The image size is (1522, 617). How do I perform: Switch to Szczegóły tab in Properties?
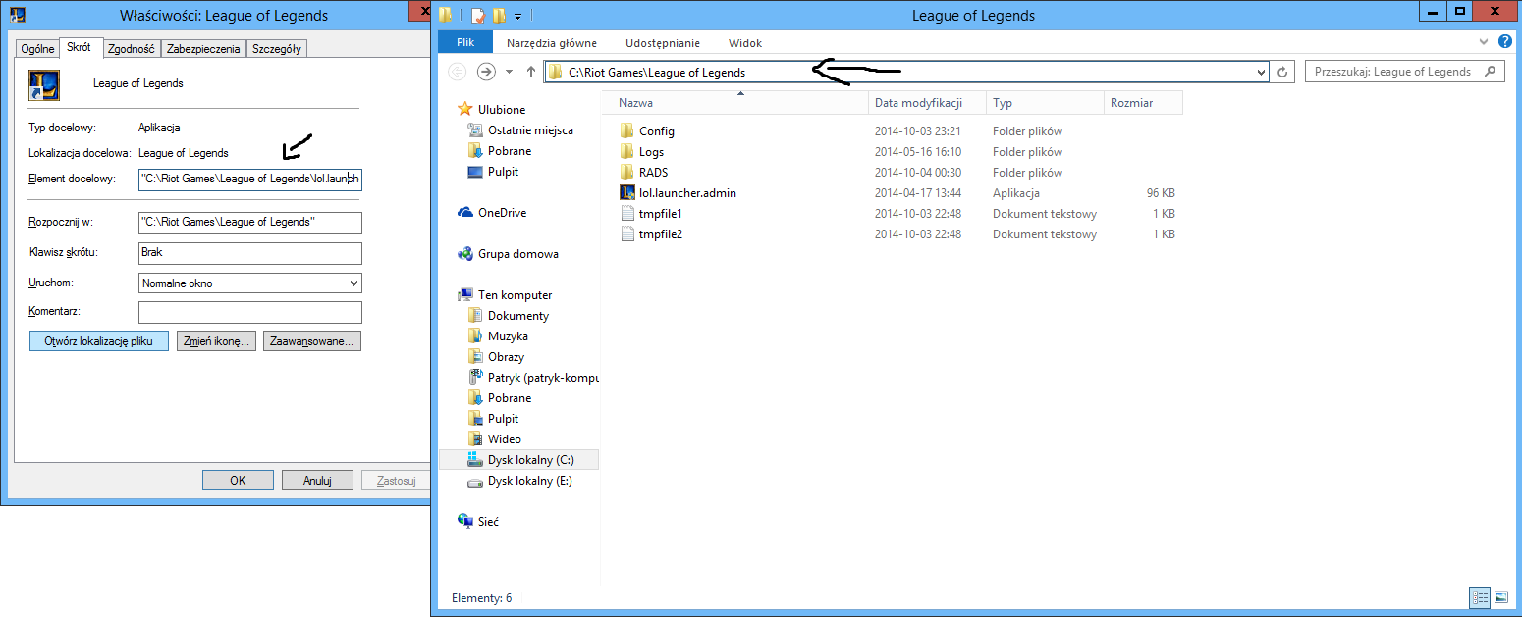coord(277,49)
